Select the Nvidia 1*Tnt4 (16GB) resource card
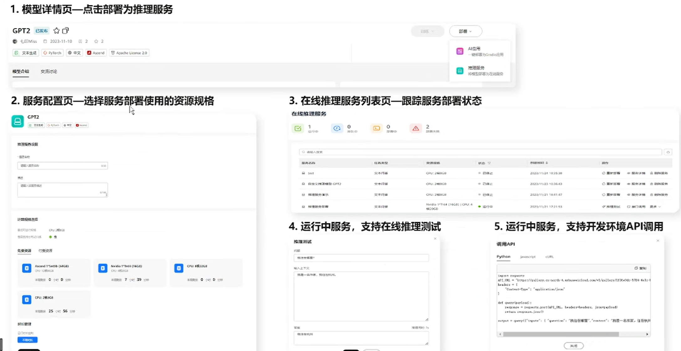This screenshot has width=681, height=351. point(130,272)
